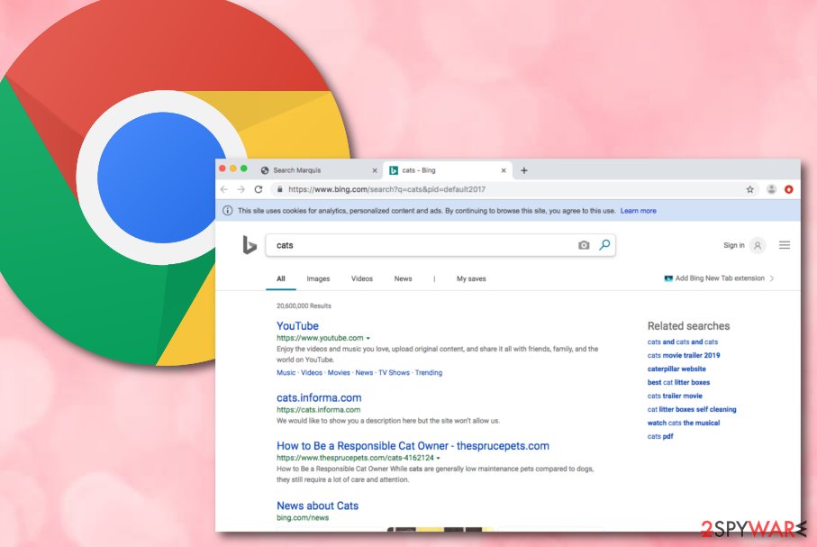Open the Chrome profile avatar icon
Viewport: 817px width, 547px height.
pyautogui.click(x=772, y=189)
